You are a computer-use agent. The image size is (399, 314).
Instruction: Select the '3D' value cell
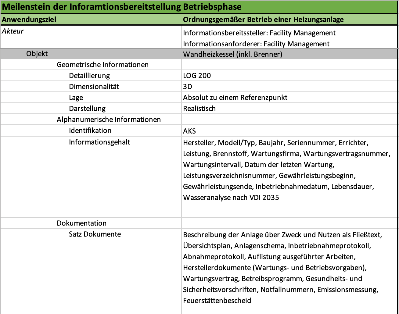point(188,87)
